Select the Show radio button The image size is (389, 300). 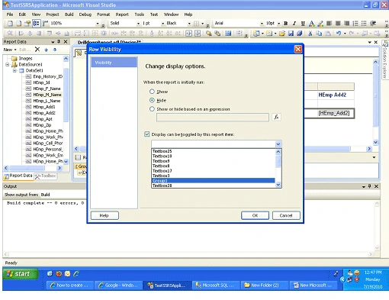point(152,92)
